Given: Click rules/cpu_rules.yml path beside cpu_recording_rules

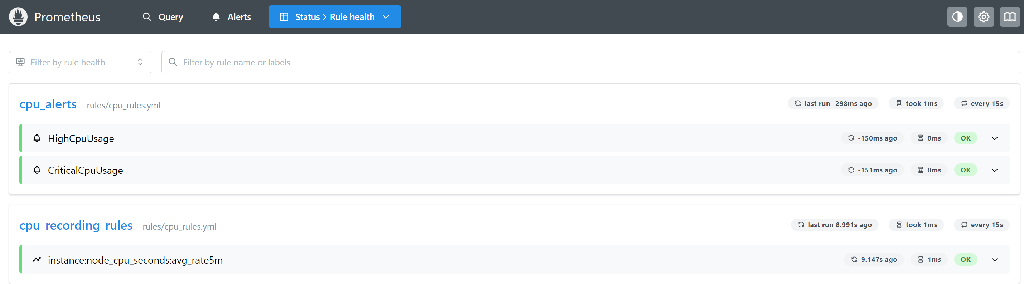Looking at the screenshot, I should click(x=179, y=226).
